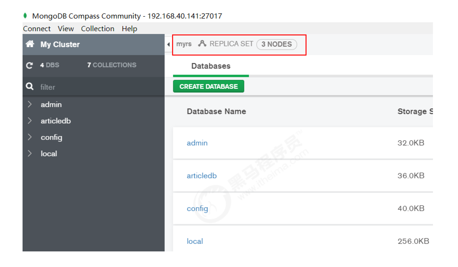Open the View menu

[x=66, y=29]
